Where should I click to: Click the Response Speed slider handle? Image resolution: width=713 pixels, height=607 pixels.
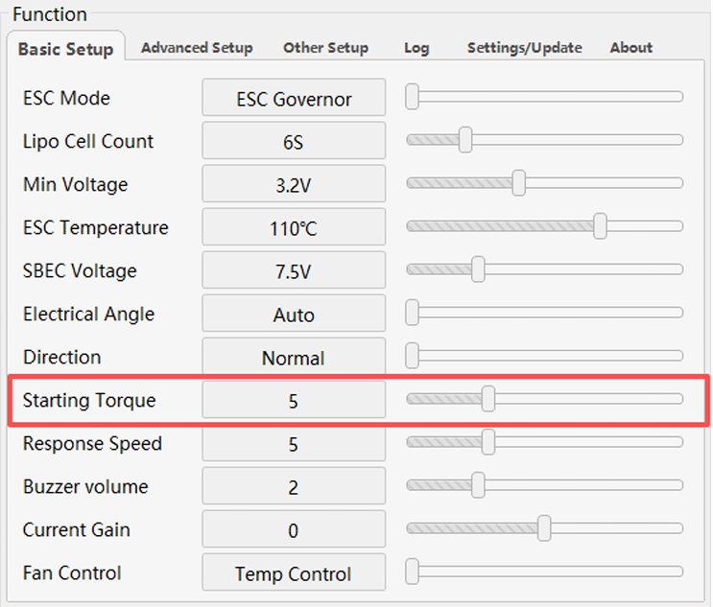(488, 442)
